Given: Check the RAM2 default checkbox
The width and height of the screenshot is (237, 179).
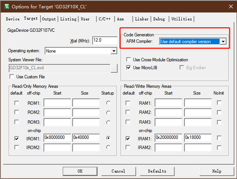Looking at the screenshot, I should pyautogui.click(x=128, y=112).
